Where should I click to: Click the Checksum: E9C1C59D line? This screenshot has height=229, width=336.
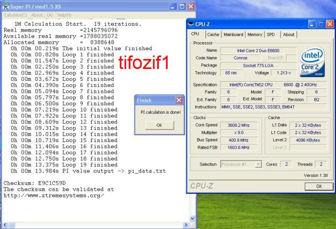point(35,183)
